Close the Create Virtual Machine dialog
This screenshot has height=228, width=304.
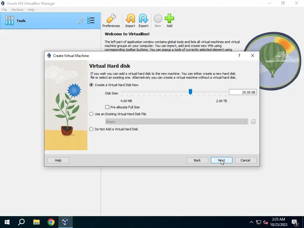coord(252,56)
